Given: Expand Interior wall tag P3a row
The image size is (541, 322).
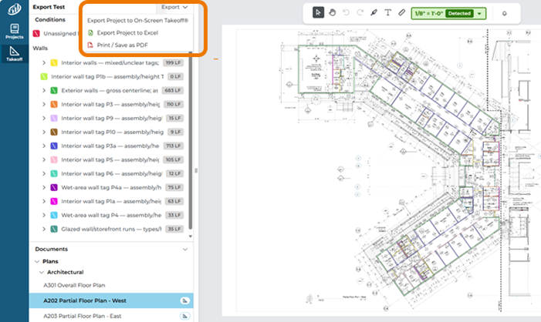Looking at the screenshot, I should [44, 146].
